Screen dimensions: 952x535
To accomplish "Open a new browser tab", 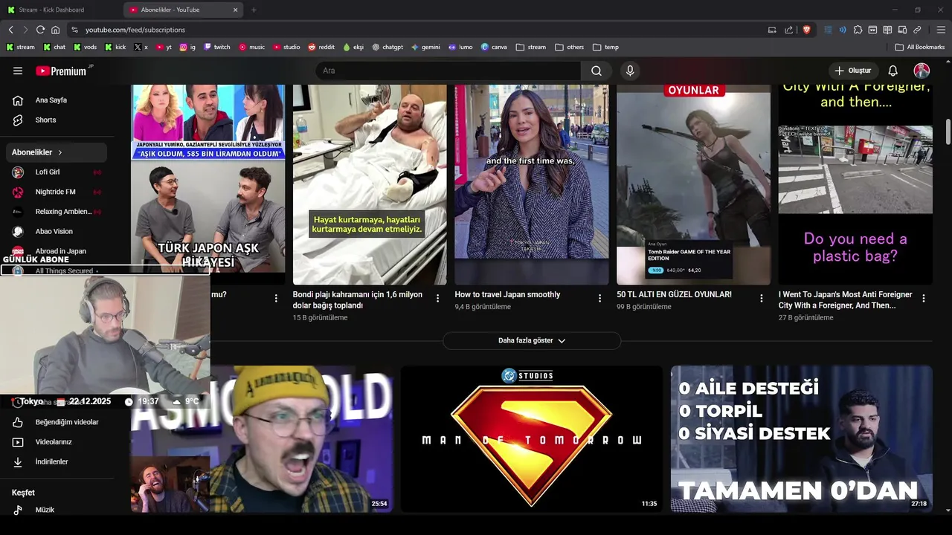I will point(254,10).
